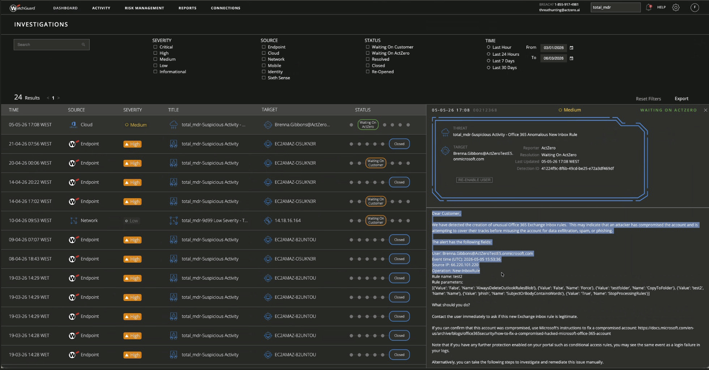Viewport: 709px width, 370px height.
Task: Click Waiting On ActZero status pill in first row
Action: (368, 125)
